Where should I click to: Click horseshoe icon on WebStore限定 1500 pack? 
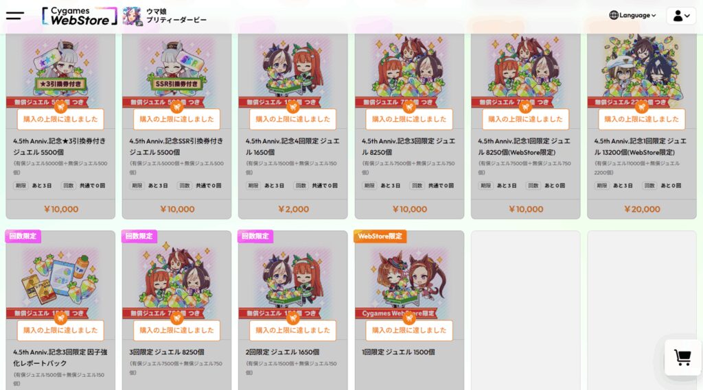tap(409, 318)
